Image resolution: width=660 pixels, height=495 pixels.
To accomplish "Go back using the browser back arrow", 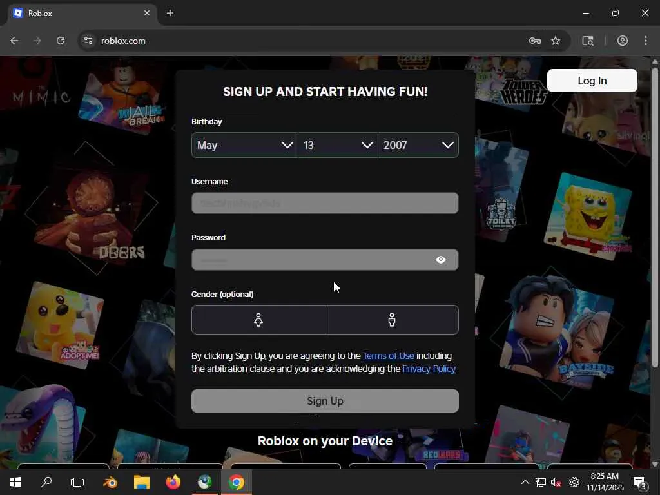I will pos(14,41).
